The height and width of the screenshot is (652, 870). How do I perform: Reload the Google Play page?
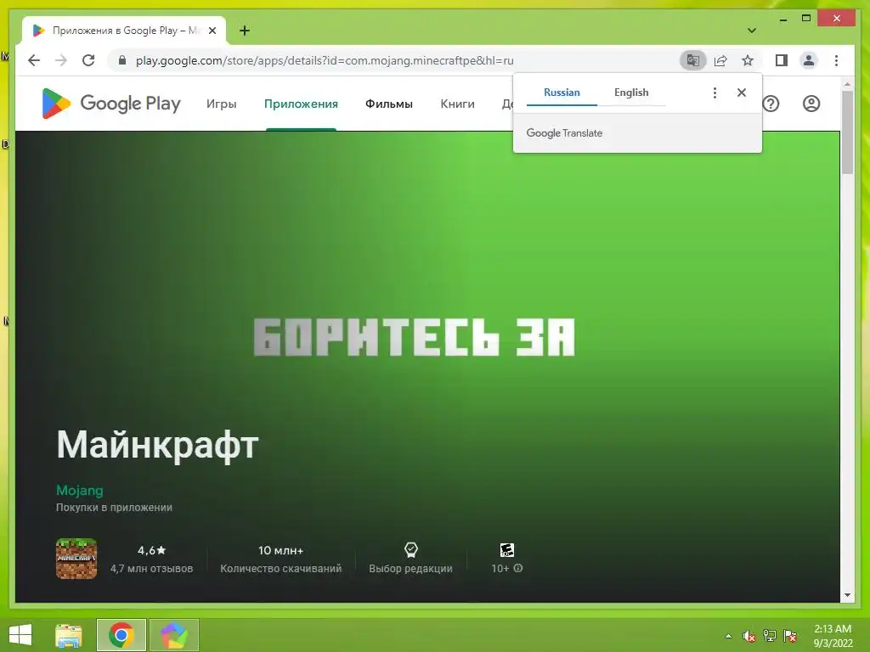[x=88, y=60]
